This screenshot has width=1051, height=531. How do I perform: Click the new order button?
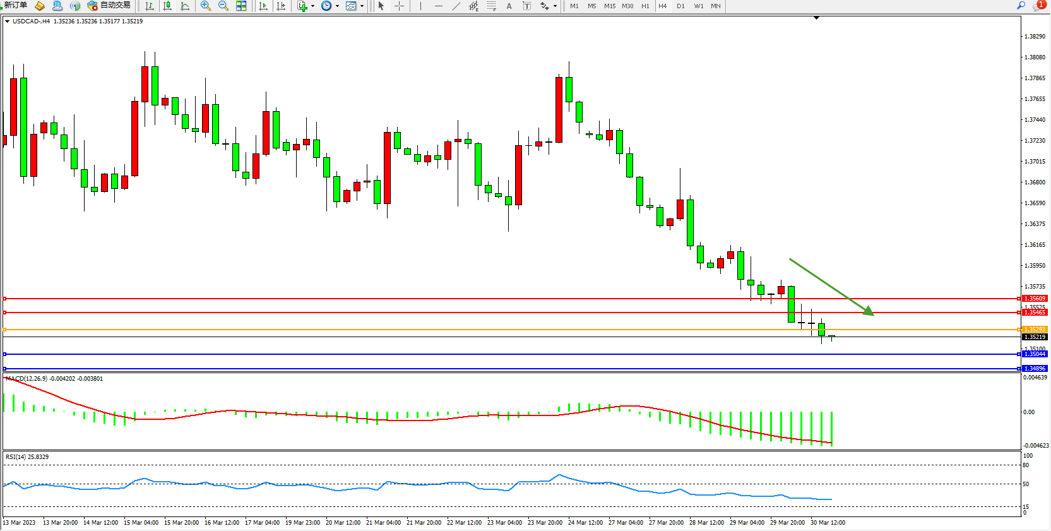(15, 6)
